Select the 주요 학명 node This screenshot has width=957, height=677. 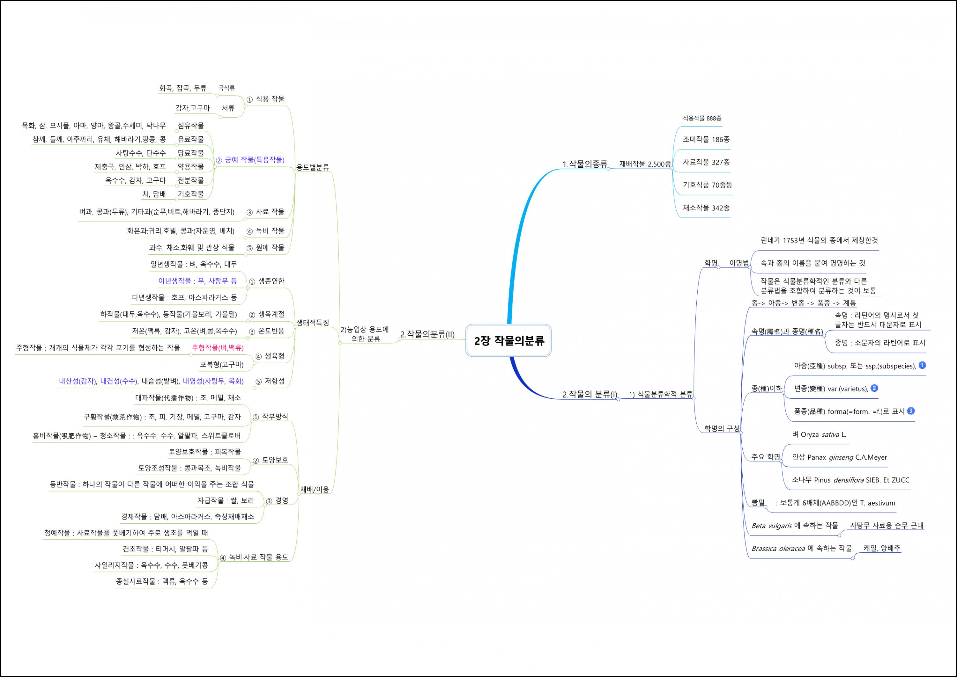[766, 457]
